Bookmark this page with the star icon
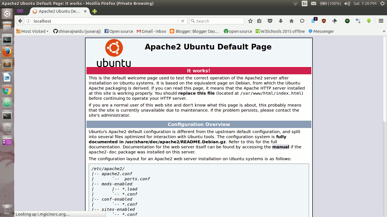 pyautogui.click(x=250, y=21)
